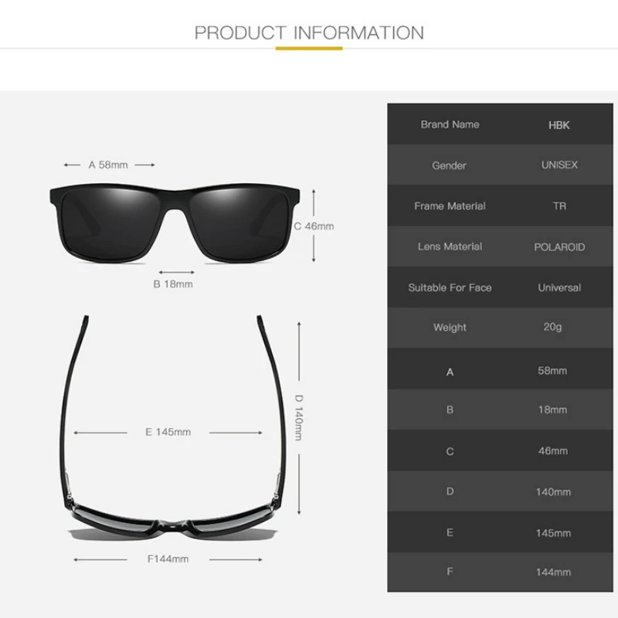Click the E 145mm dimension label
The width and height of the screenshot is (618, 618).
pos(168,432)
